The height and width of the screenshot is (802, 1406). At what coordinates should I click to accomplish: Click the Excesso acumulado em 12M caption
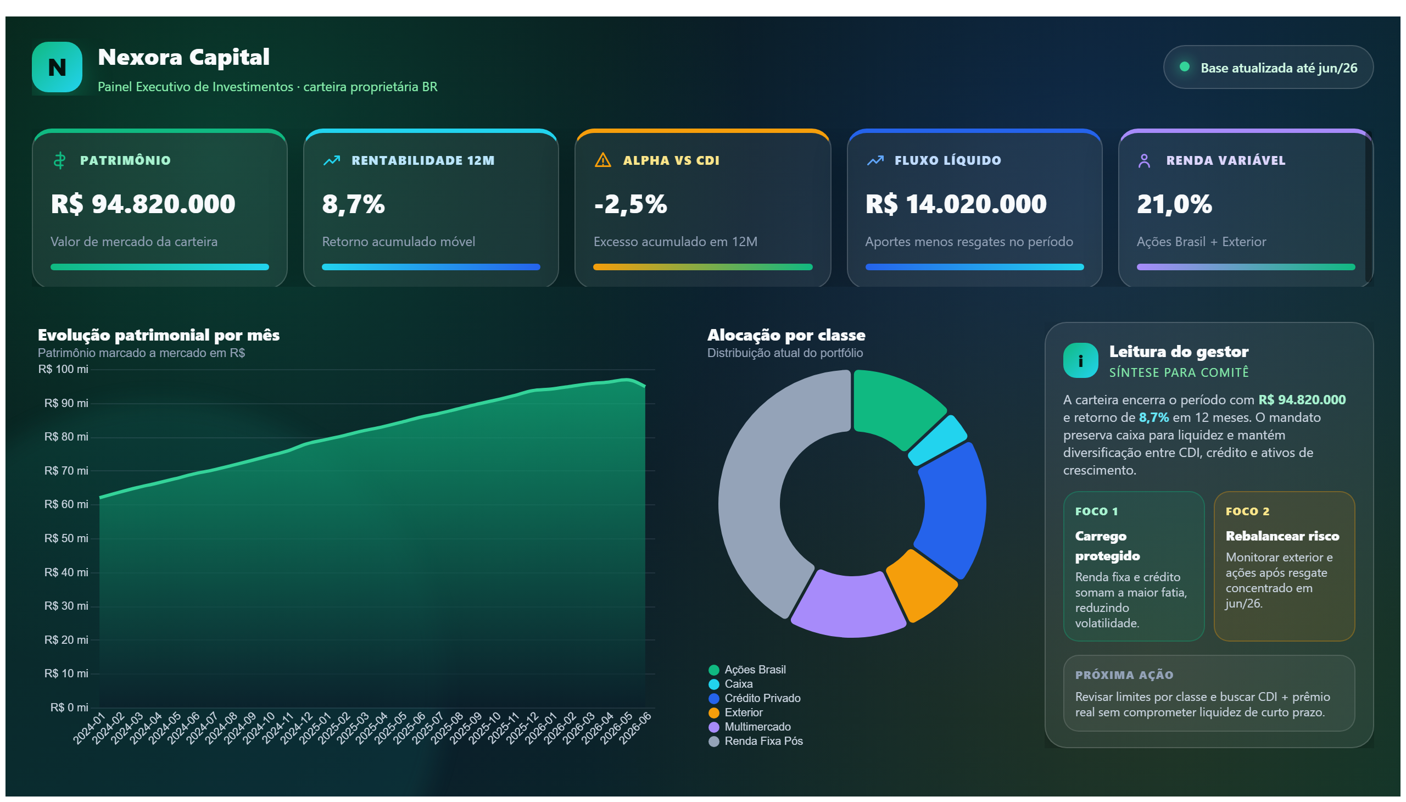click(x=675, y=241)
